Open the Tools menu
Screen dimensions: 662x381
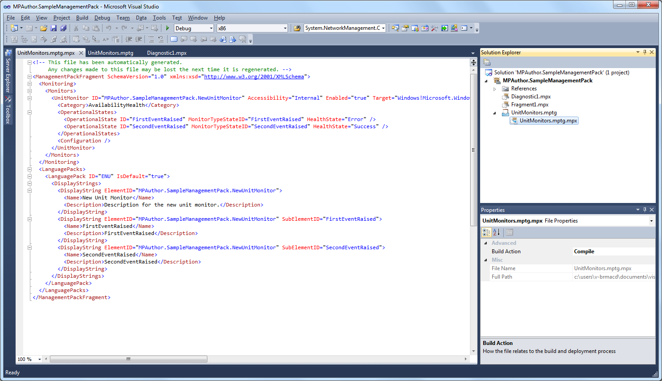click(159, 18)
